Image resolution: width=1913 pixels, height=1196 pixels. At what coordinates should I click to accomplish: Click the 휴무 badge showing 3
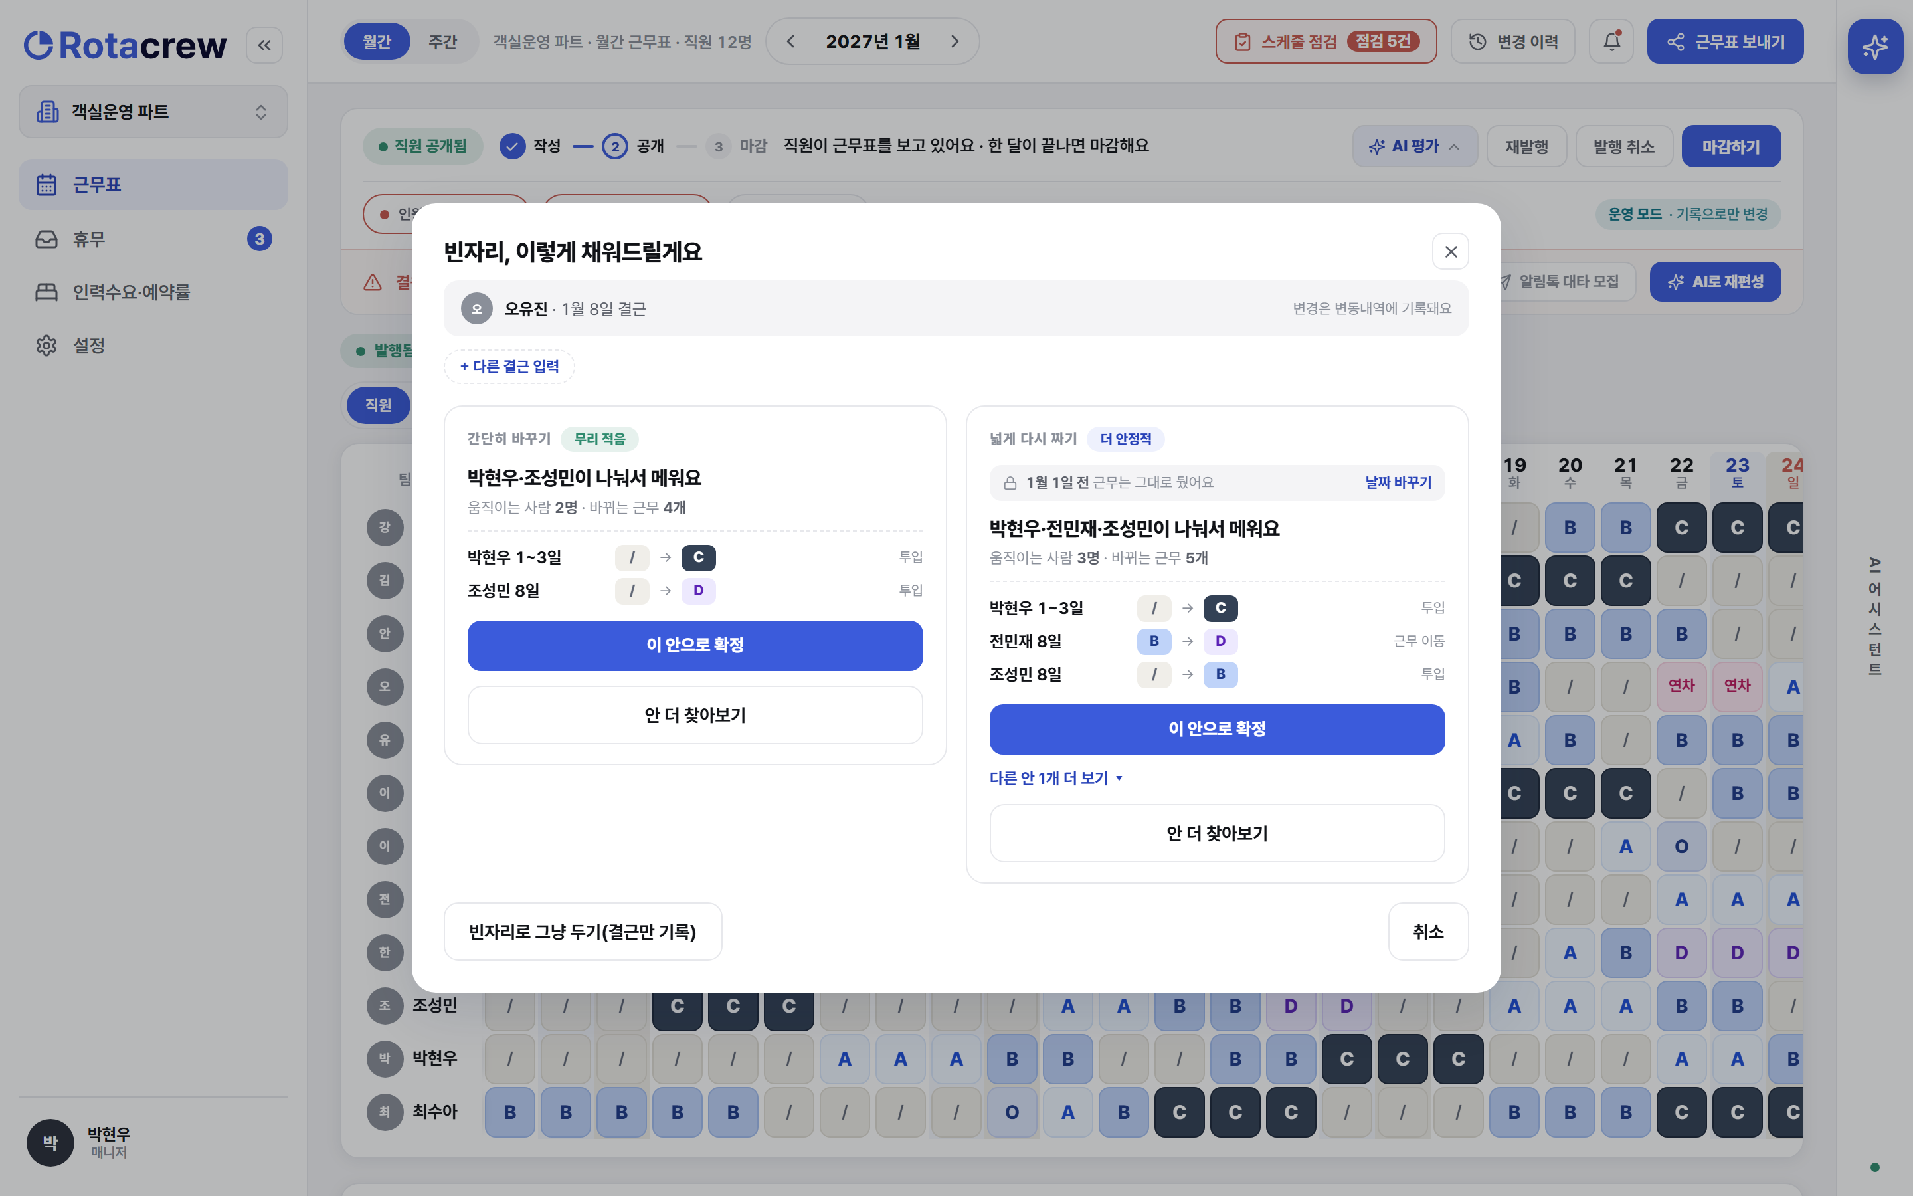point(259,238)
